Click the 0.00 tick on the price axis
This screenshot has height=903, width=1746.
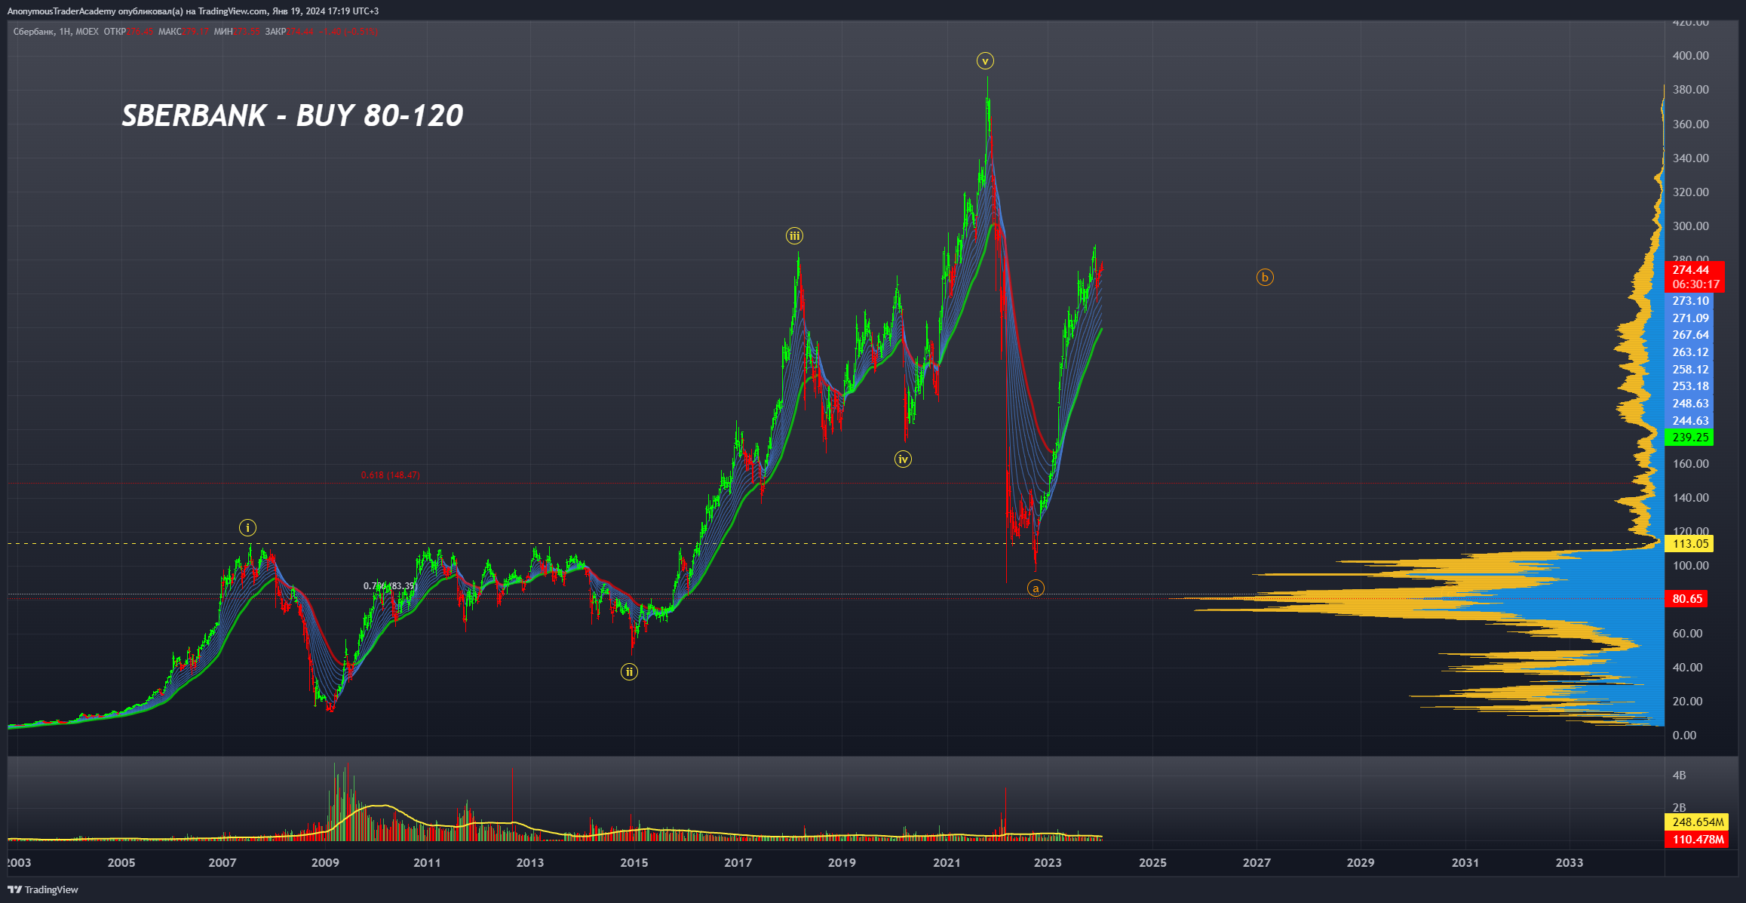pos(1684,736)
